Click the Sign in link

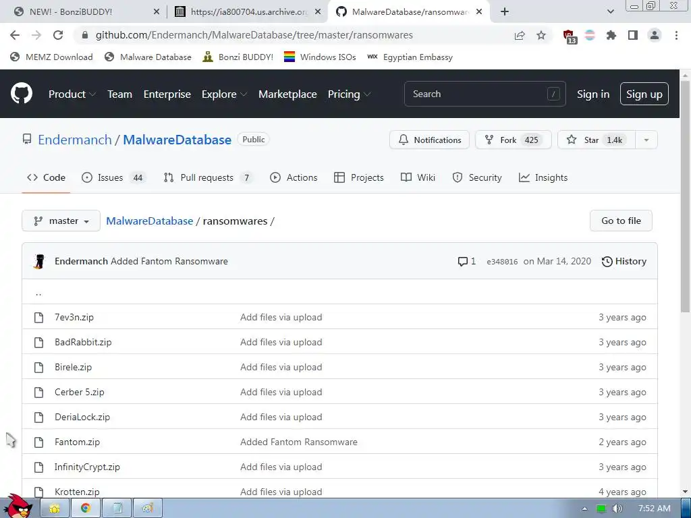coord(593,94)
